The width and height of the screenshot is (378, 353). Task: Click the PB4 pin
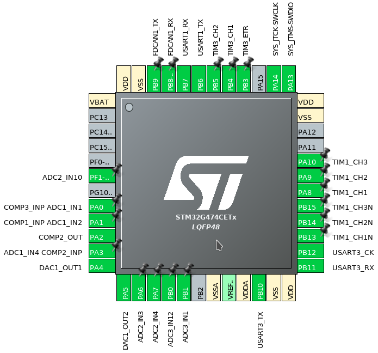pos(230,79)
